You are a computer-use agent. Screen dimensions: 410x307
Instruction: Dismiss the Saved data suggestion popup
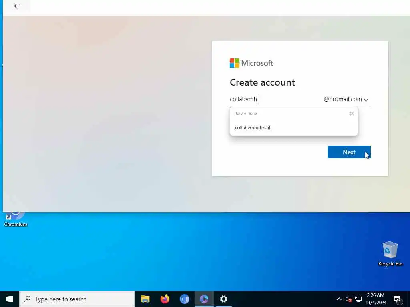point(352,114)
